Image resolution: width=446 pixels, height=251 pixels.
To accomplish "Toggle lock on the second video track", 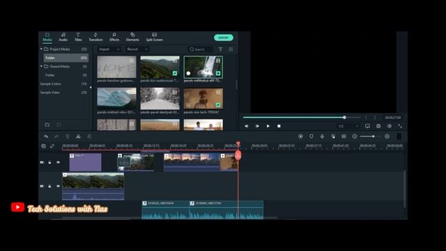I will point(49,186).
